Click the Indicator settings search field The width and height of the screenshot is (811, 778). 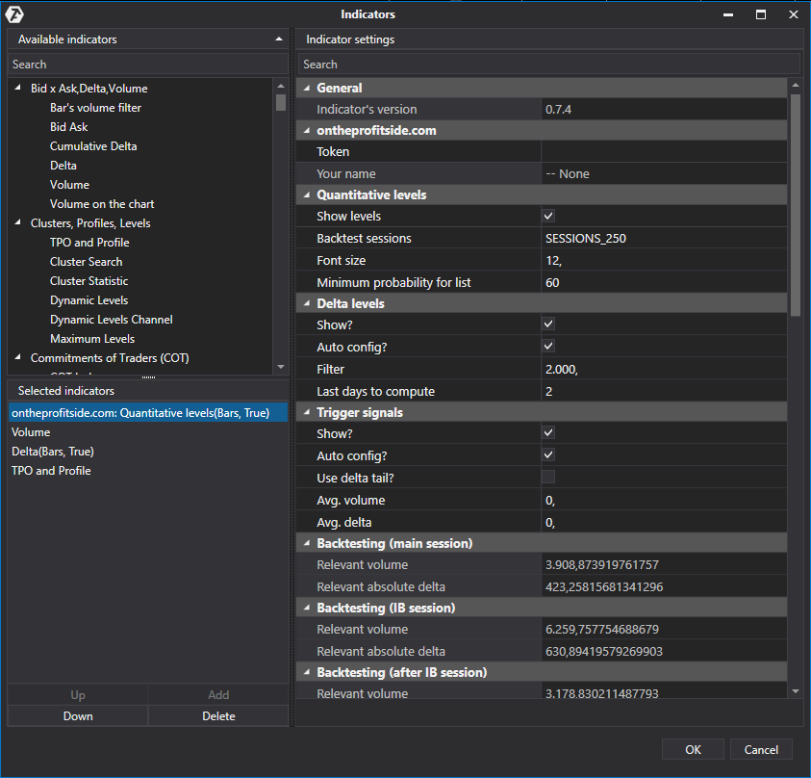coord(548,65)
